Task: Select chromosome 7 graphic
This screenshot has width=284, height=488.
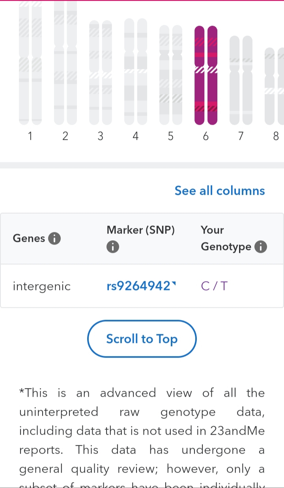Action: 241,80
